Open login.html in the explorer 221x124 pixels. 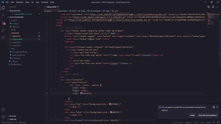coord(16,45)
